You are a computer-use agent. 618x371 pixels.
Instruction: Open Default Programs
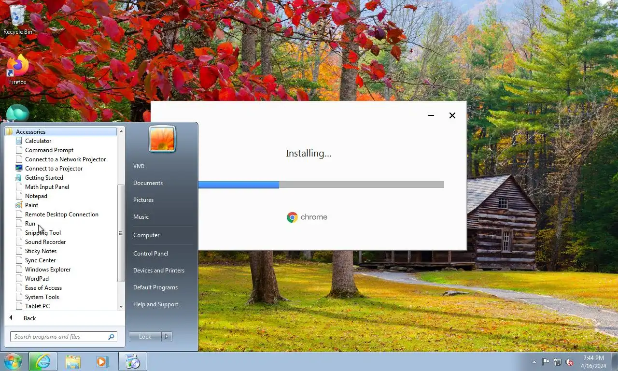coord(155,287)
